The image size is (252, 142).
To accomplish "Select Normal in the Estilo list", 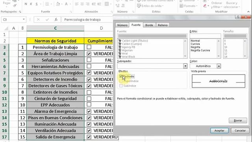I will pyautogui.click(x=195, y=41).
